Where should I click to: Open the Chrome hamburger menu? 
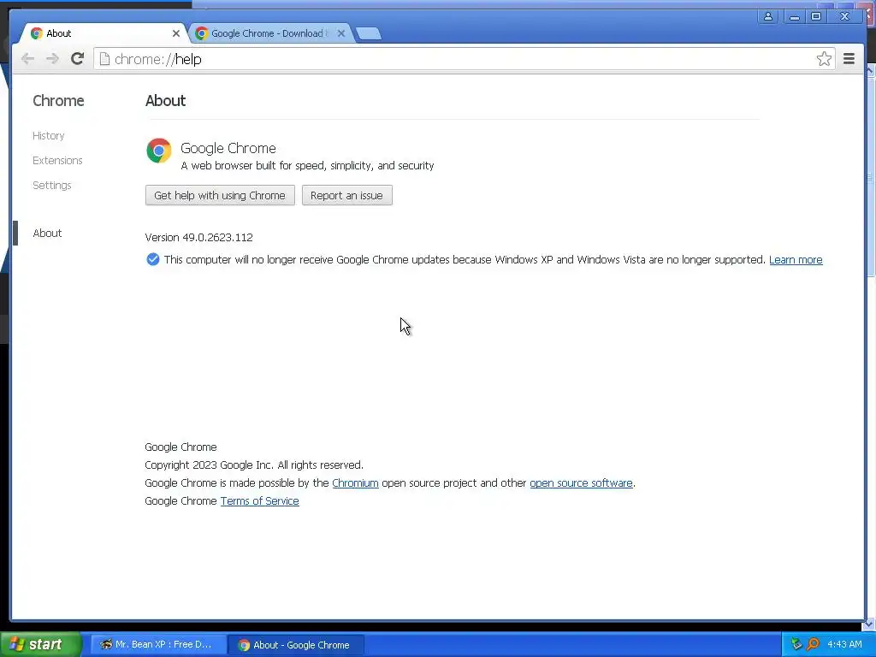tap(849, 59)
